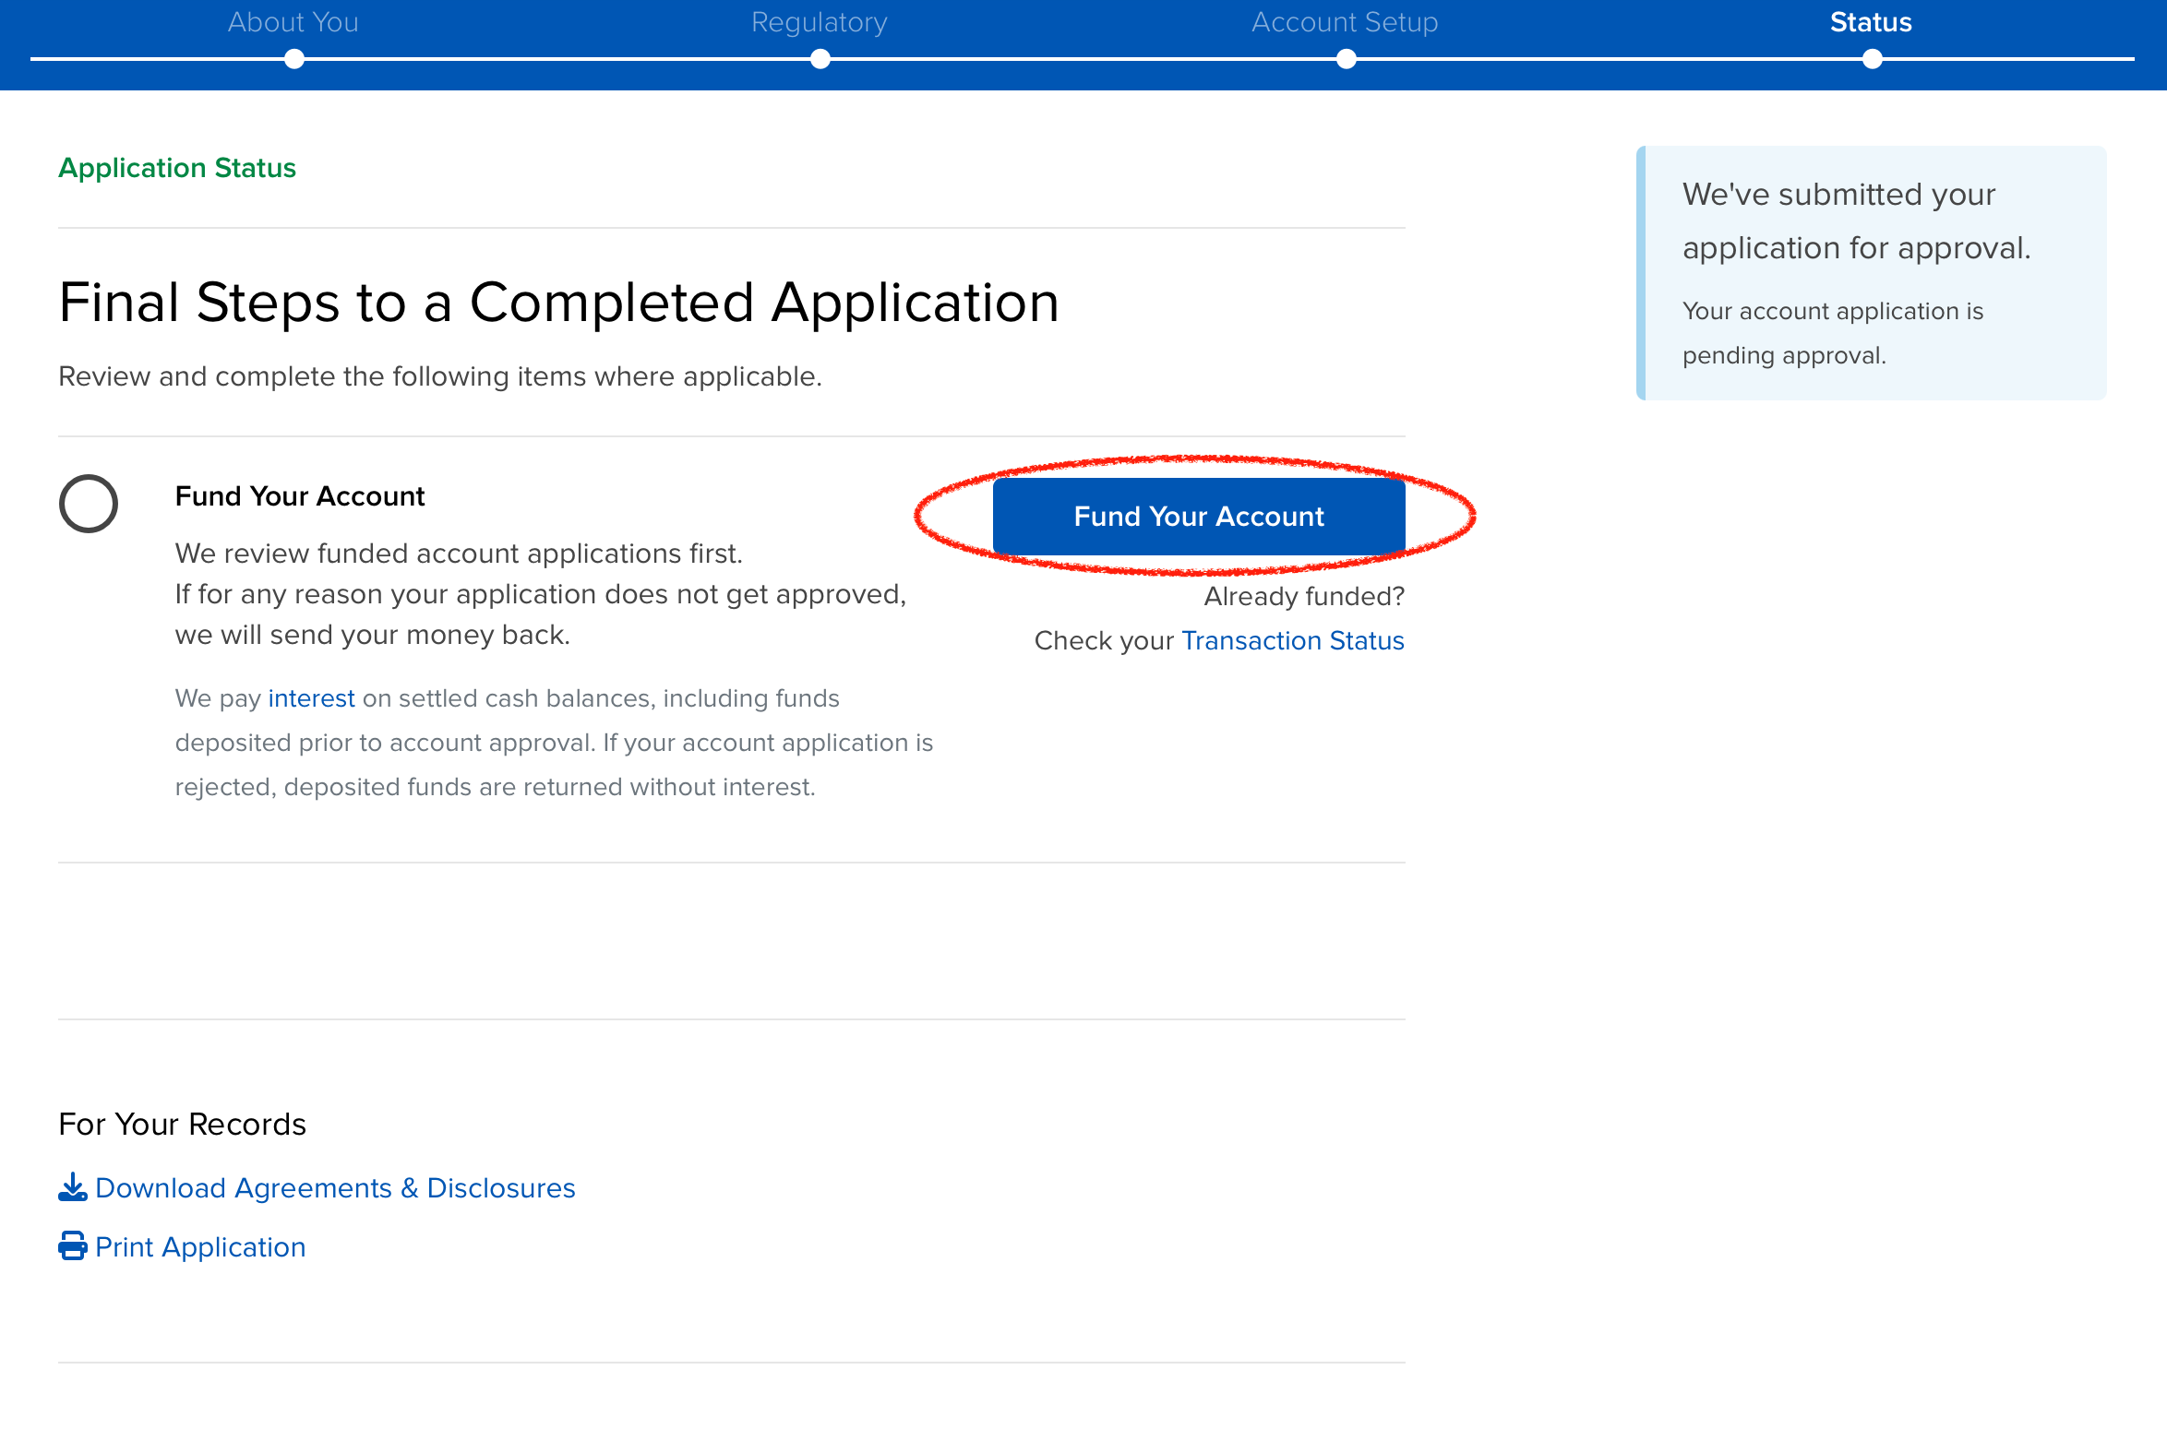Screen dimensions: 2167x1441
Task: Click the About You progress dot
Action: 294,60
